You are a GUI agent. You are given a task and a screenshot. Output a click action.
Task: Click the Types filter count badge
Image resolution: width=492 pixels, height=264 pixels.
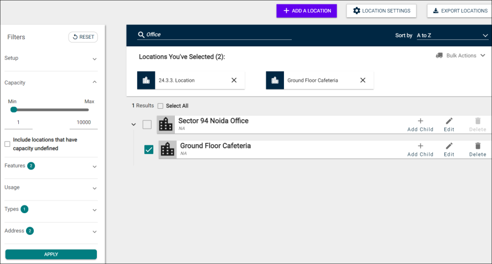24,209
